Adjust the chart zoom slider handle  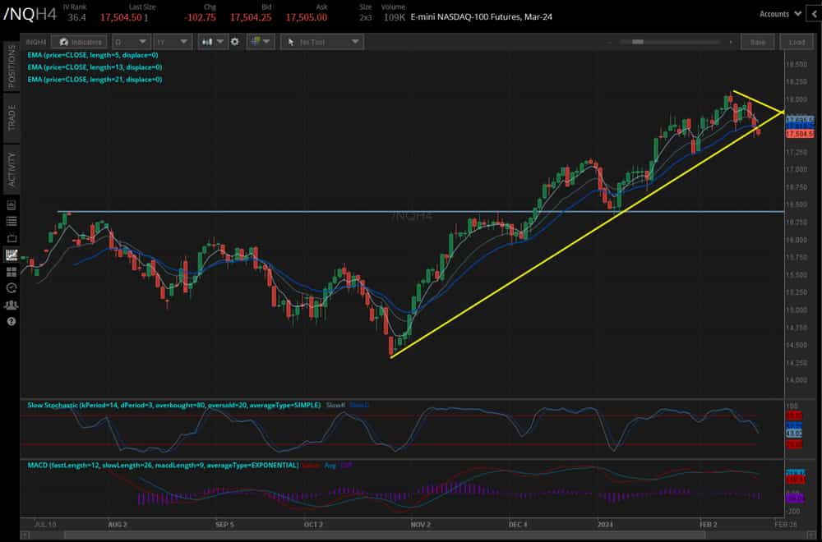click(638, 42)
